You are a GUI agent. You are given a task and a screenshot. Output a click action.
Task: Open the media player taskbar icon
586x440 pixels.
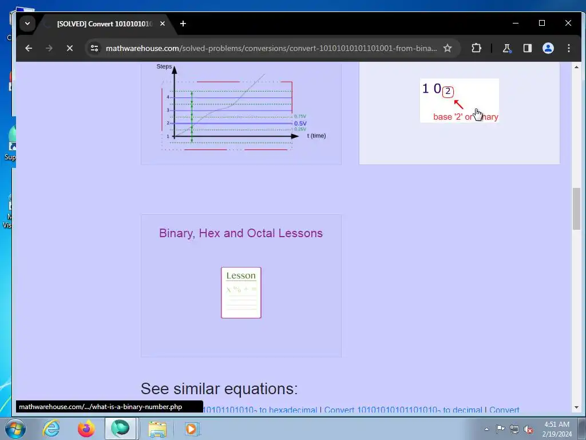[192, 429]
